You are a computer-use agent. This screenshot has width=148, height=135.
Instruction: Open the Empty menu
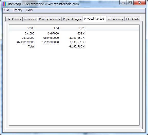point(17,10)
